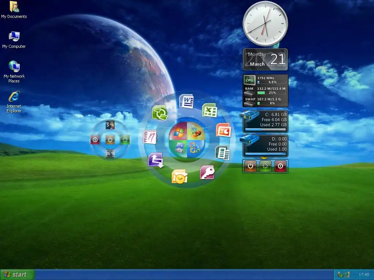
Task: Click the Monday March 21 calendar gadget
Action: (x=265, y=59)
